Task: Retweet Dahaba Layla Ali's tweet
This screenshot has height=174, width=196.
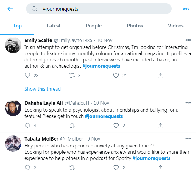Action: click(x=72, y=126)
